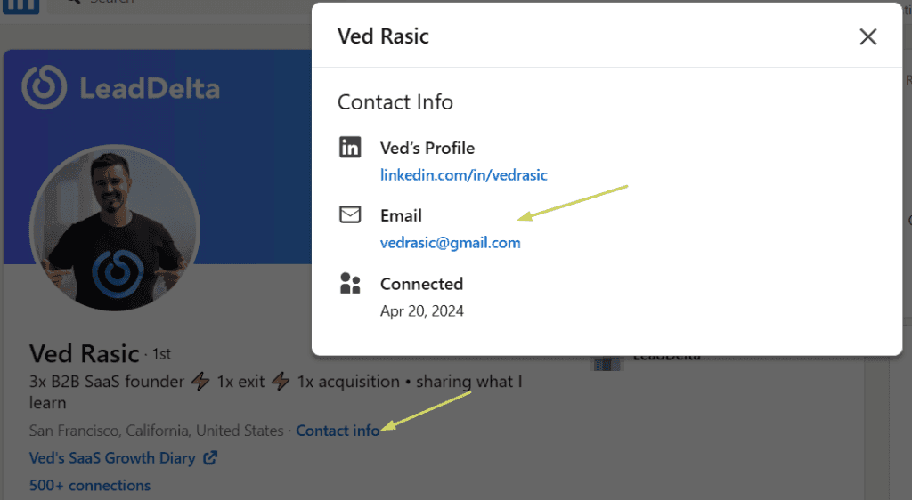Close the Ved Rasic contact info dialog
The image size is (912, 500).
point(867,36)
